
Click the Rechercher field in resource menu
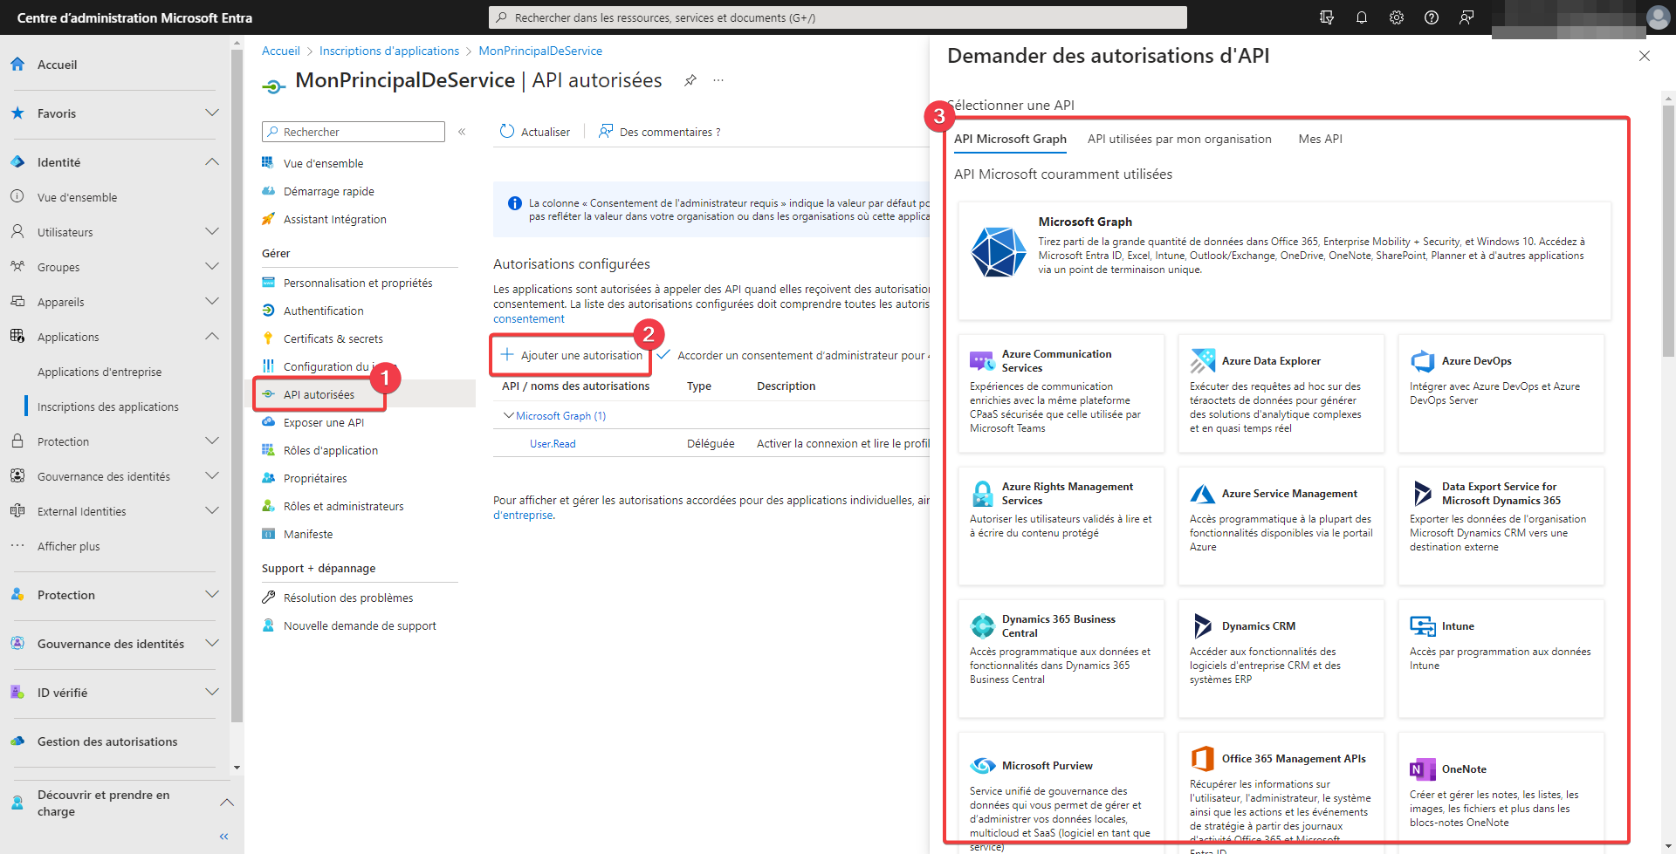(x=354, y=132)
